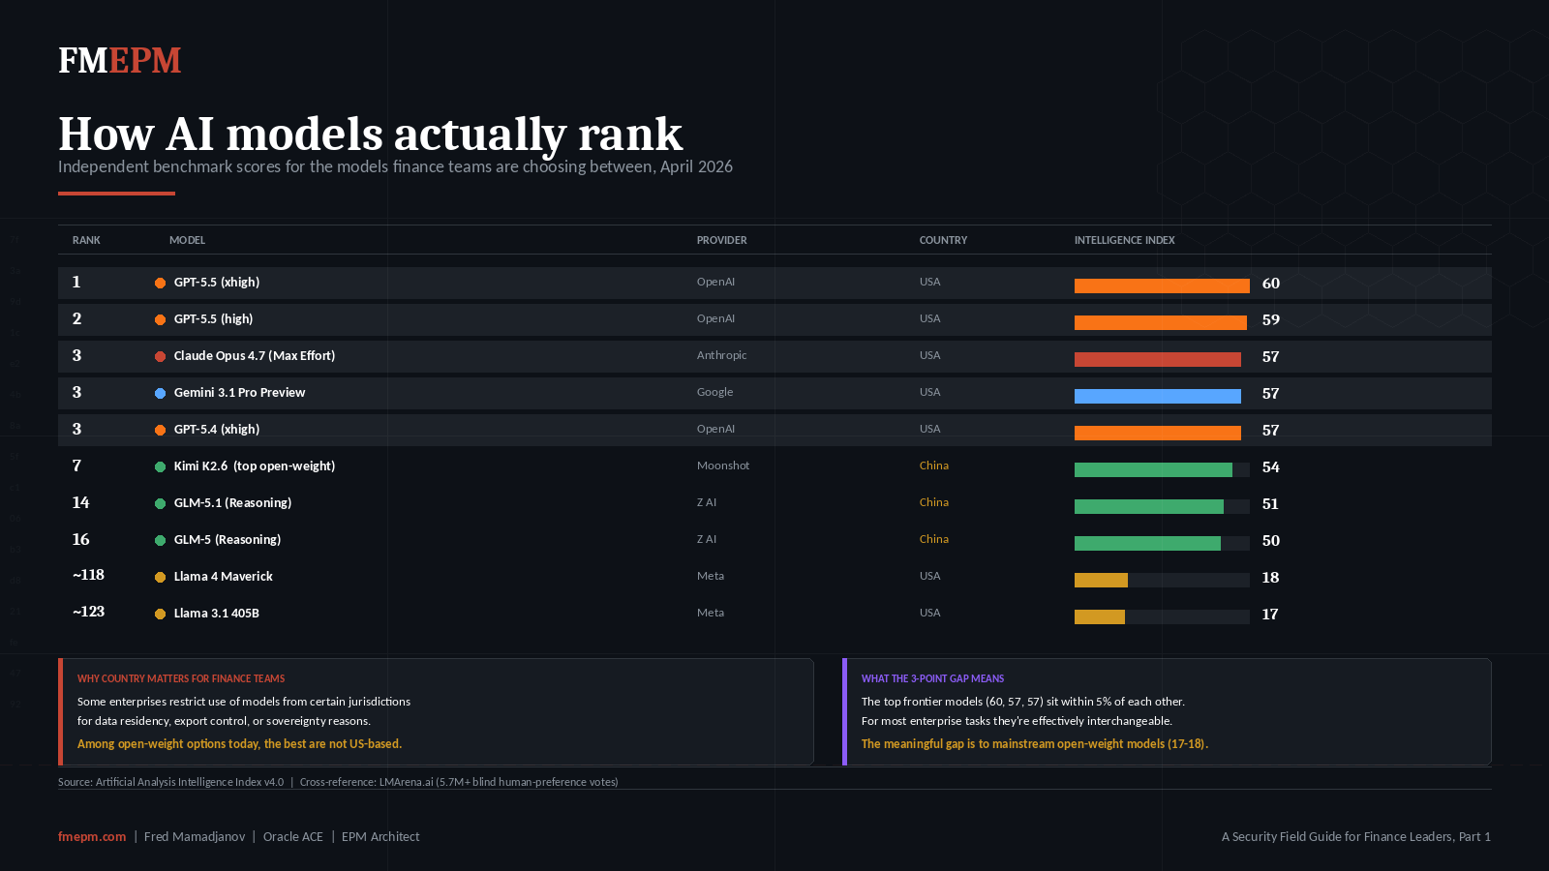The image size is (1549, 871).
Task: Select the China country label for Kimi K2.6
Action: tap(933, 466)
